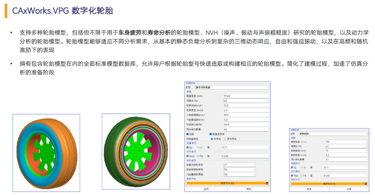Image resolution: width=375 pixels, height=195 pixels.
Task: Click 拉延筋比率 field showing 86.0
Action: tap(246, 125)
